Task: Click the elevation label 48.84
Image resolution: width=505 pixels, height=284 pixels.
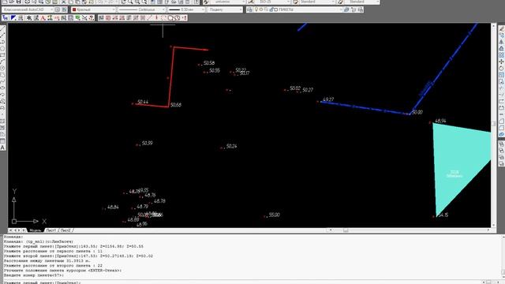Action: pos(113,207)
